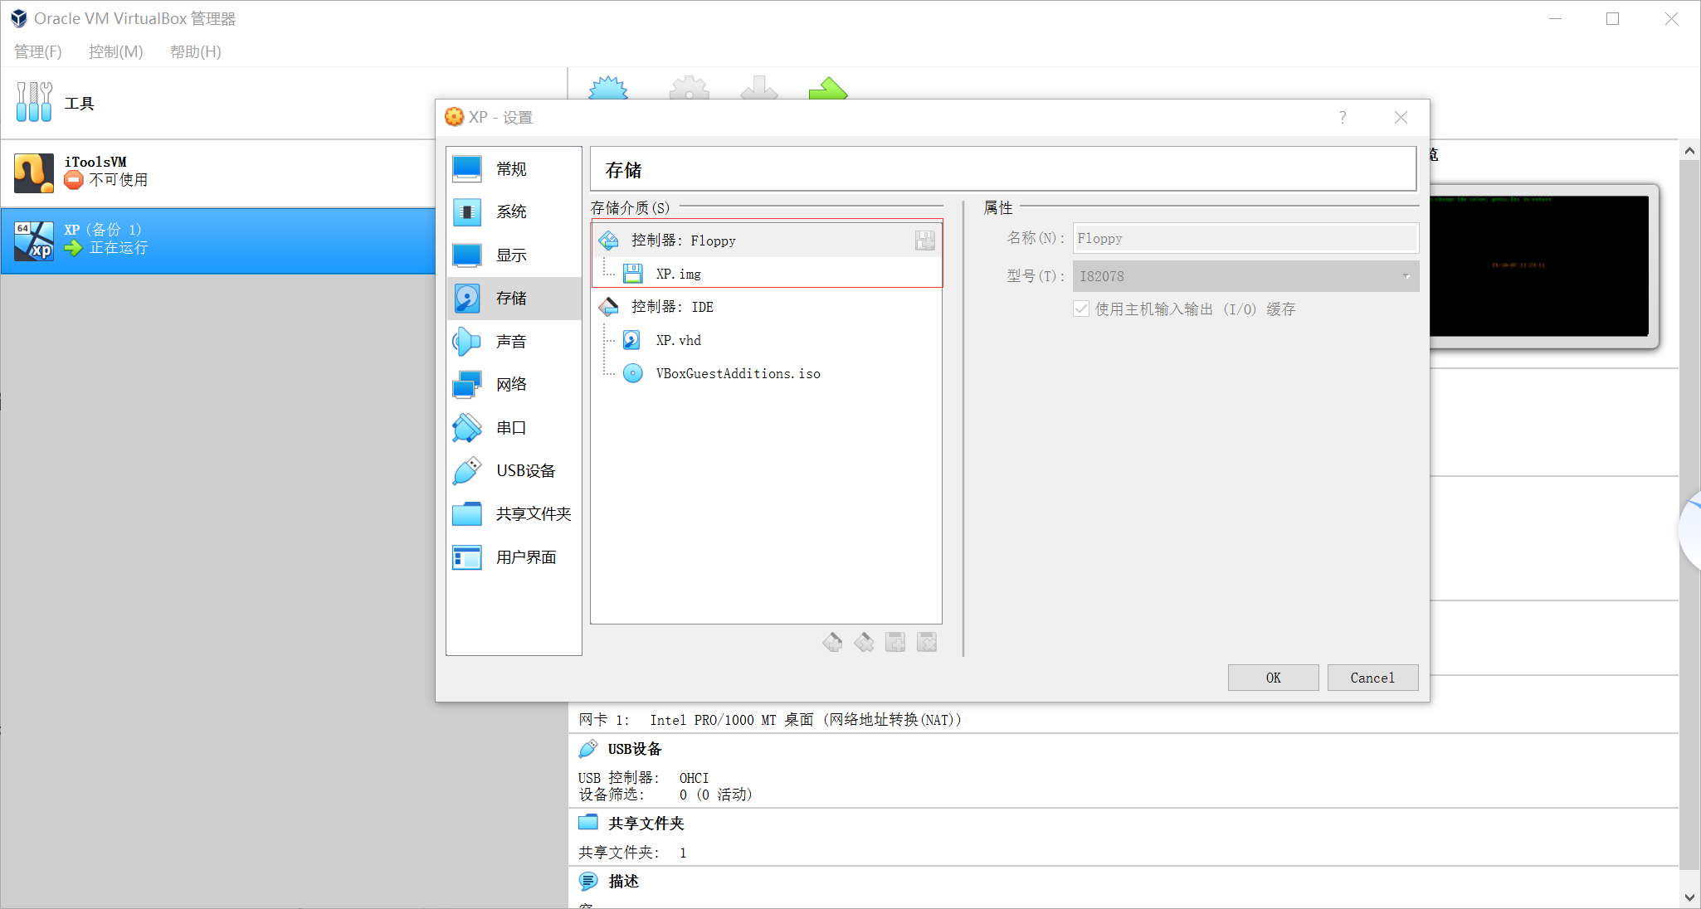Viewport: 1701px width, 909px height.
Task: Click the grey down-arrow discard toolbar icon
Action: click(x=759, y=88)
